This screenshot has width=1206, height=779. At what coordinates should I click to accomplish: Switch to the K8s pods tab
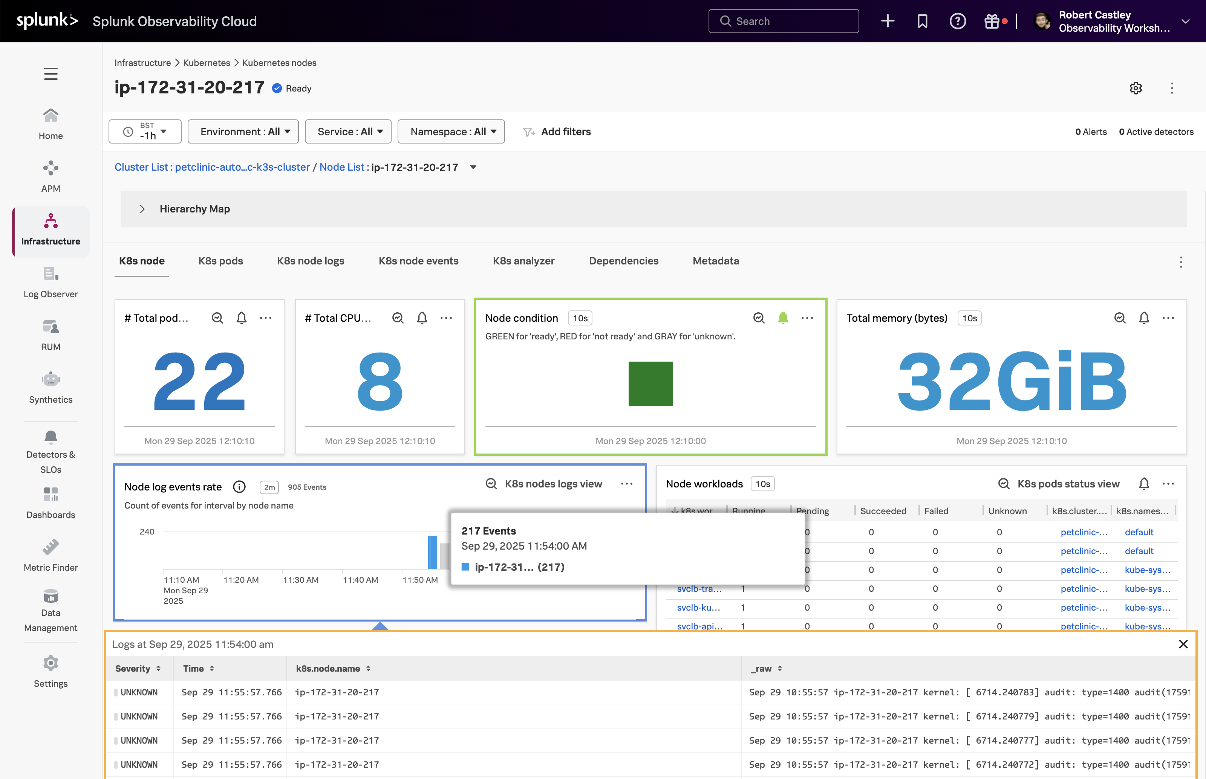point(220,261)
